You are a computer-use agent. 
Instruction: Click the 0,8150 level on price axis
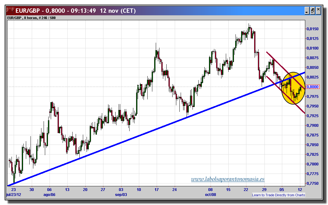coord(312,29)
